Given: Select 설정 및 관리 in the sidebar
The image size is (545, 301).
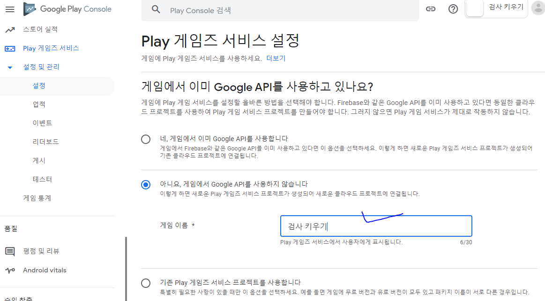Looking at the screenshot, I should pos(41,67).
